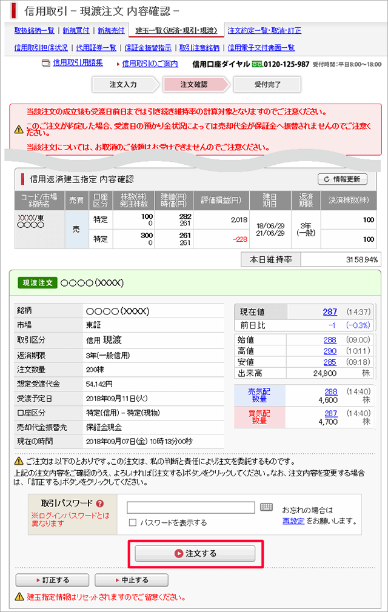Open the 再設定 password reset link
Image resolution: width=388 pixels, height=612 pixels.
pos(293,521)
